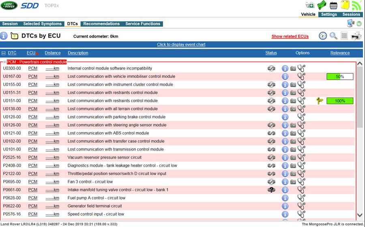Image resolution: width=365 pixels, height=227 pixels.
Task: Click the yellow sticky note icon
Action: (x=345, y=4)
